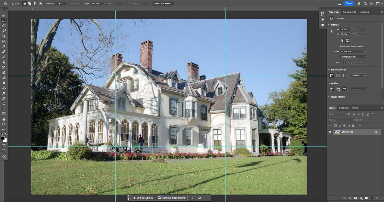384x202 pixels.
Task: Click the canvas width input field
Action: 345,29
